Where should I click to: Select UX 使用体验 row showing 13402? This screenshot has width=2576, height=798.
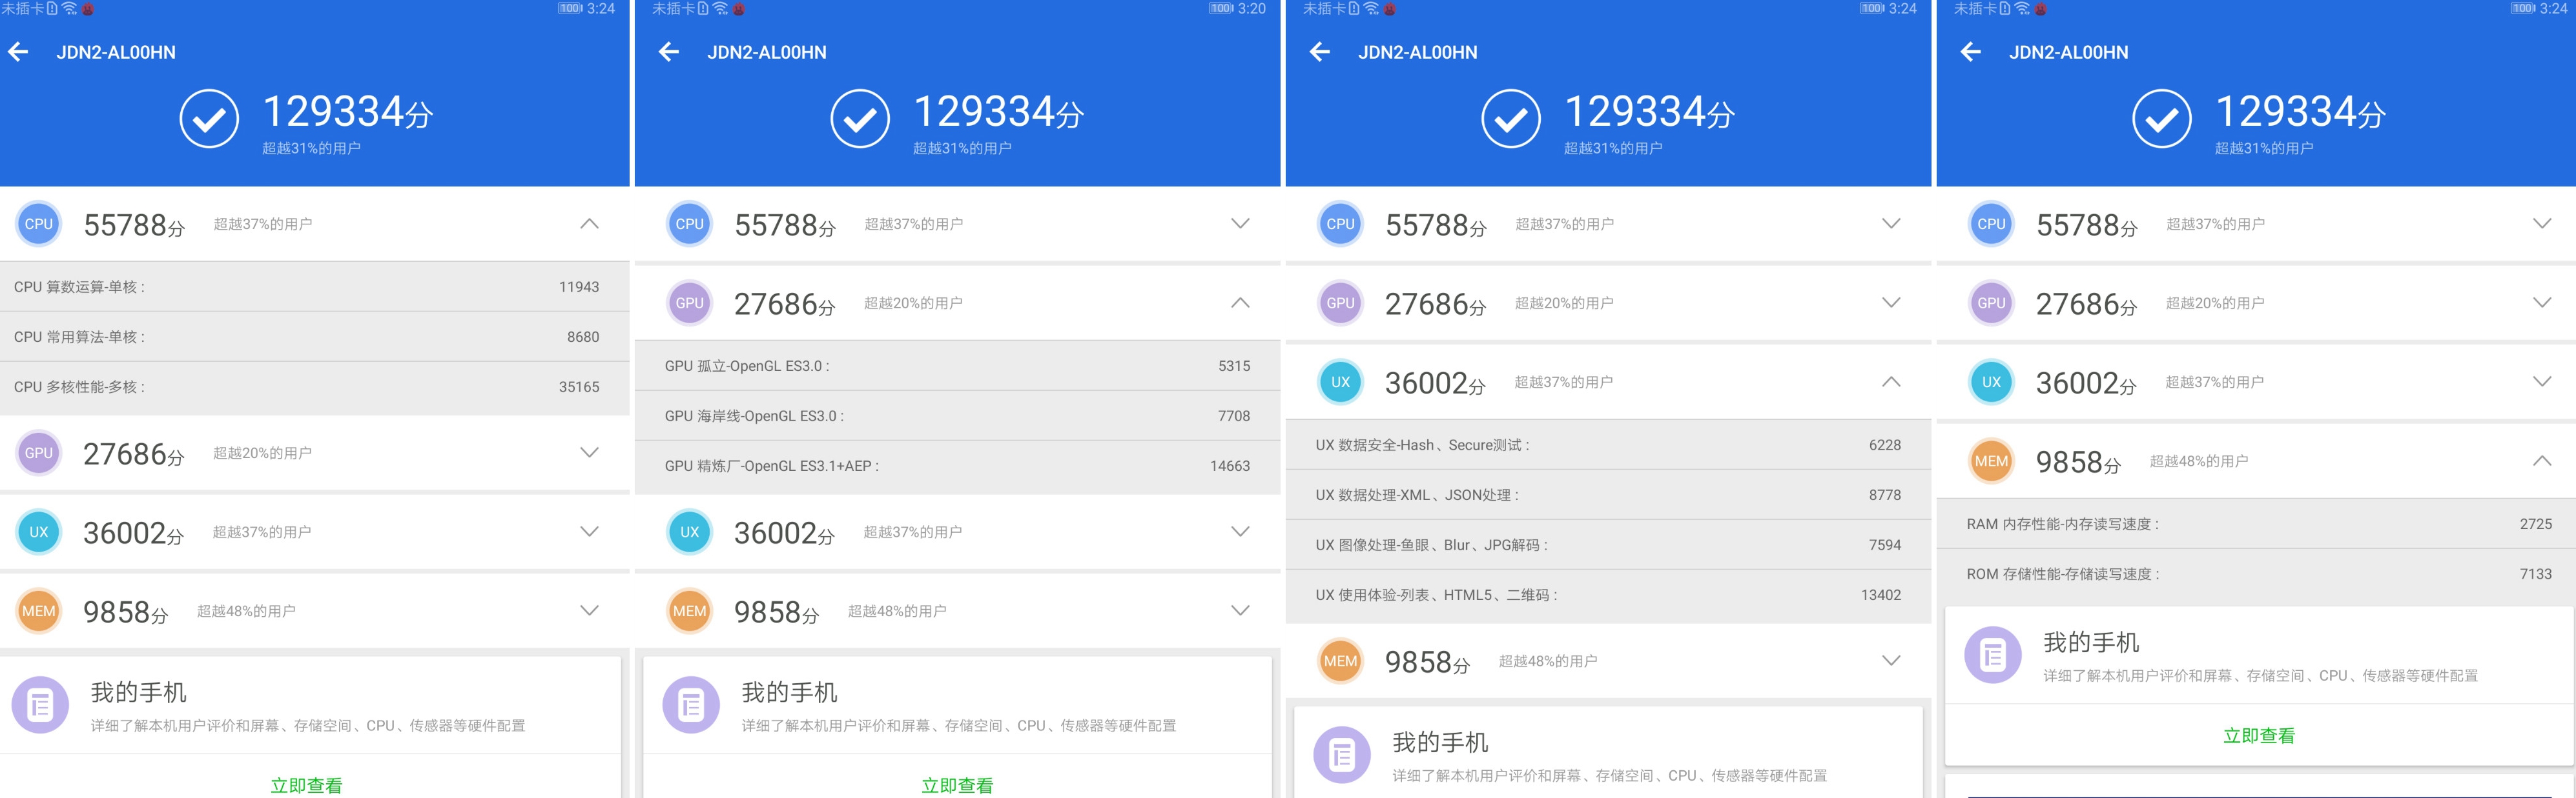pyautogui.click(x=1607, y=595)
